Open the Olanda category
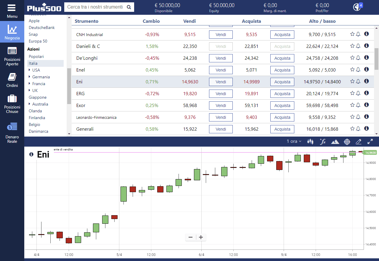Screen dimensions: 379x261 pyautogui.click(x=35, y=111)
